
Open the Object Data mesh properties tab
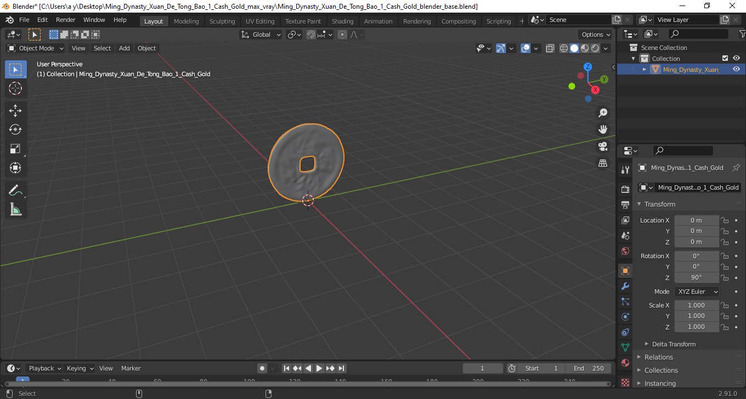point(625,347)
